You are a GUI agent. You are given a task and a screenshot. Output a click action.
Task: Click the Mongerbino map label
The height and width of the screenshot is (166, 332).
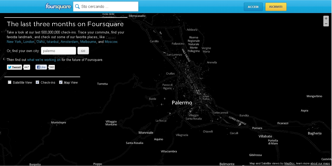point(314,96)
